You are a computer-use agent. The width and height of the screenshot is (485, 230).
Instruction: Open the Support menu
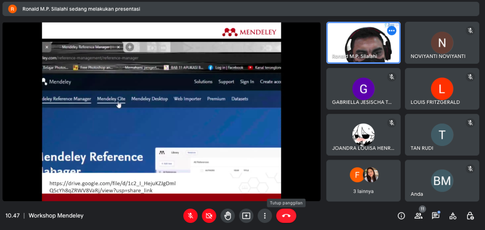(x=226, y=82)
